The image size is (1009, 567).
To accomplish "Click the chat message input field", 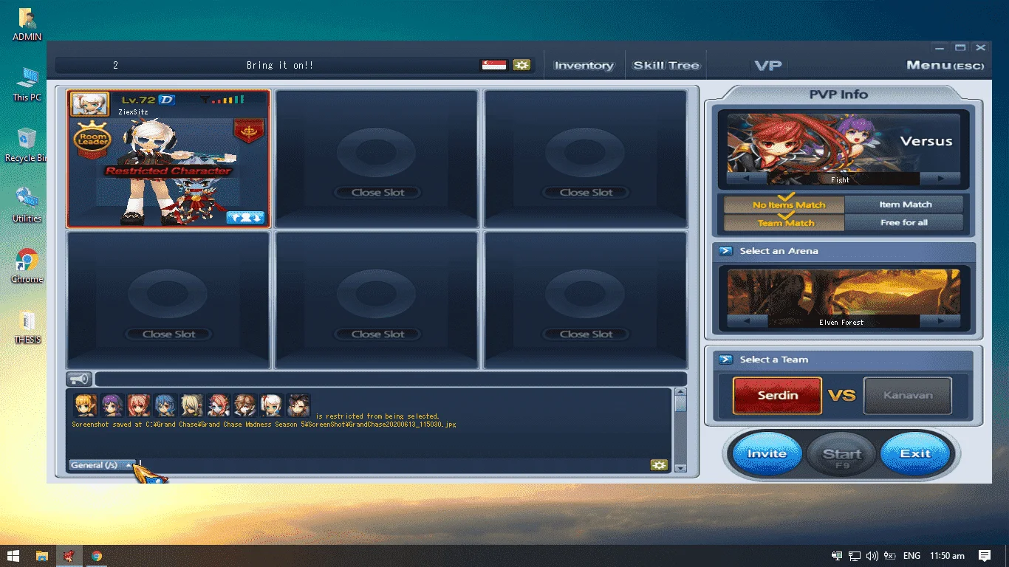I will (x=394, y=465).
